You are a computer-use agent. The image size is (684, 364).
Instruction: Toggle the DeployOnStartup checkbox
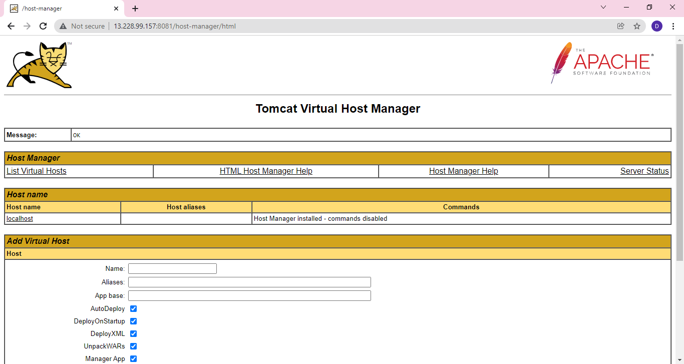click(133, 321)
